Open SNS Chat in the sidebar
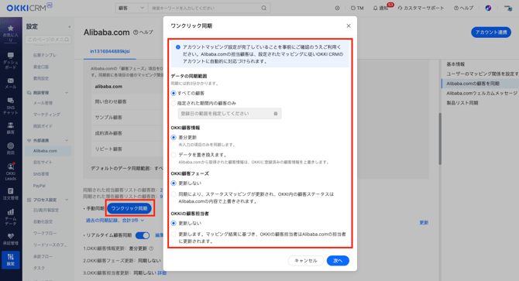This screenshot has height=281, width=519. [11, 101]
